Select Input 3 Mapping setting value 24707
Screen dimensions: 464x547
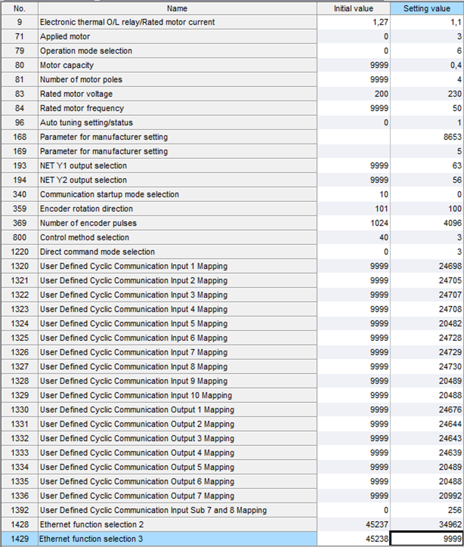point(427,295)
